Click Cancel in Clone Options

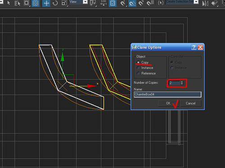click(x=191, y=103)
